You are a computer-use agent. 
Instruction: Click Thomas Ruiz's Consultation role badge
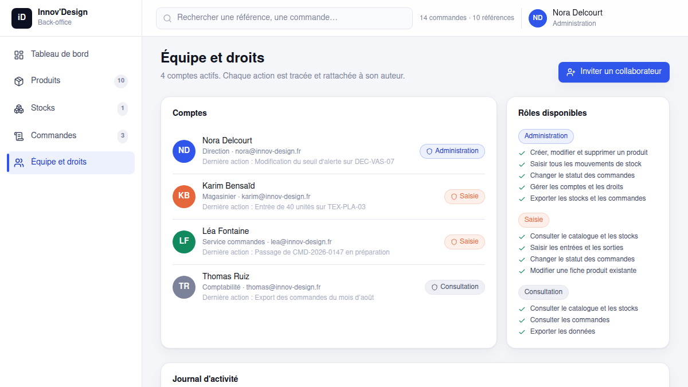tap(455, 287)
